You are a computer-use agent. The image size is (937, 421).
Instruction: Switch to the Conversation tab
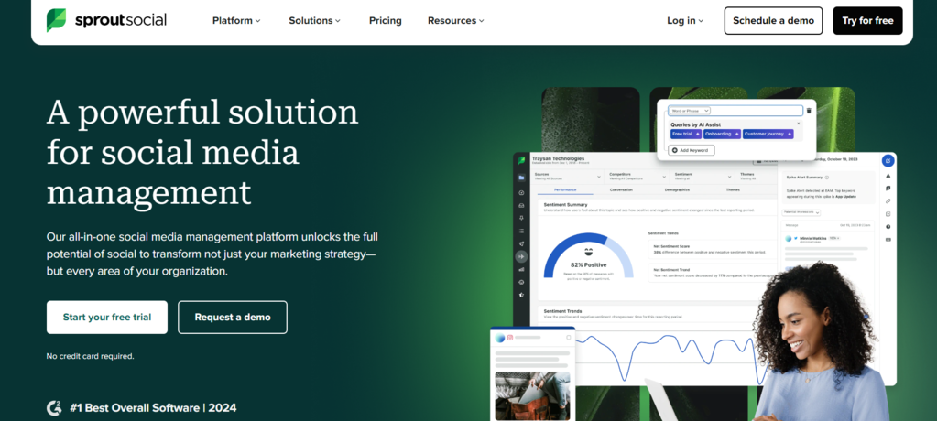tap(622, 189)
